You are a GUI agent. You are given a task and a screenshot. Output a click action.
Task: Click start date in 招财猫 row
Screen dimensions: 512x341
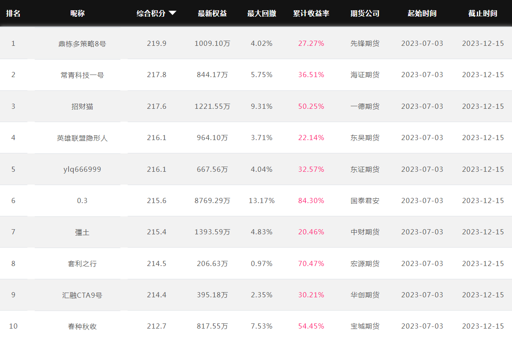point(422,107)
